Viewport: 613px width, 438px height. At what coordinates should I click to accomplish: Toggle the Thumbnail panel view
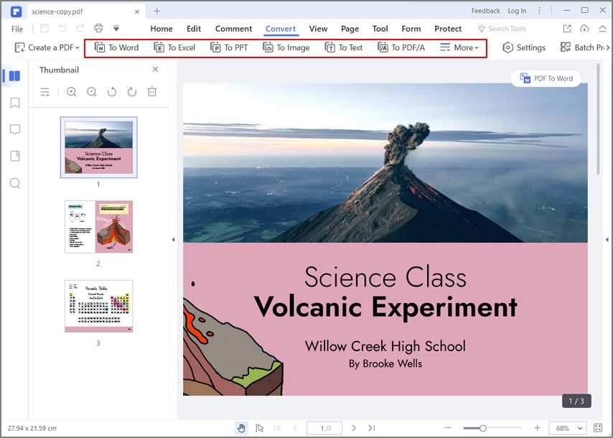pyautogui.click(x=12, y=75)
